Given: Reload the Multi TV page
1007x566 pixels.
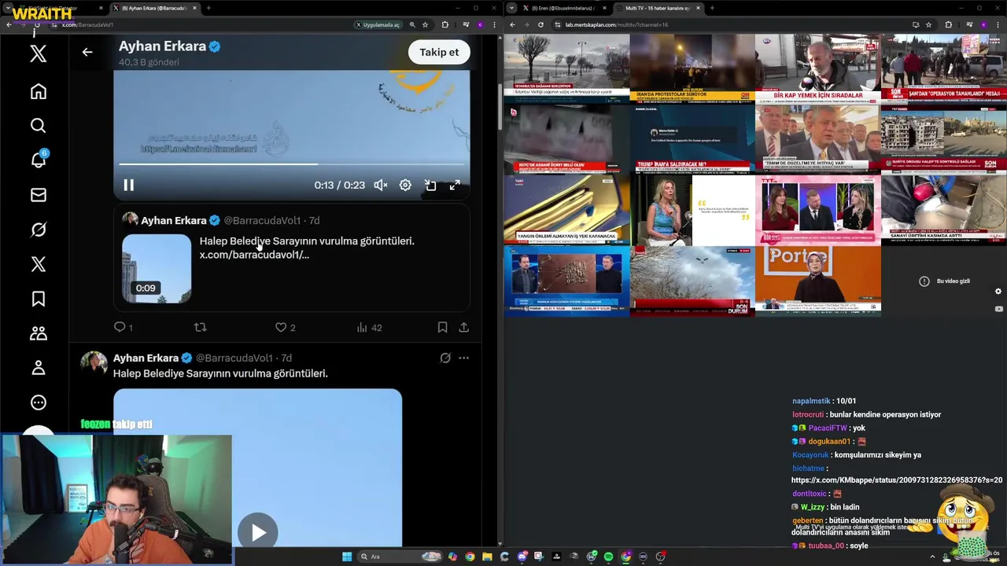Looking at the screenshot, I should tap(540, 24).
